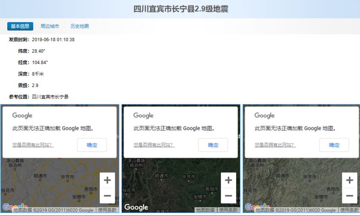Switch to the 周边城市 tab

point(50,26)
